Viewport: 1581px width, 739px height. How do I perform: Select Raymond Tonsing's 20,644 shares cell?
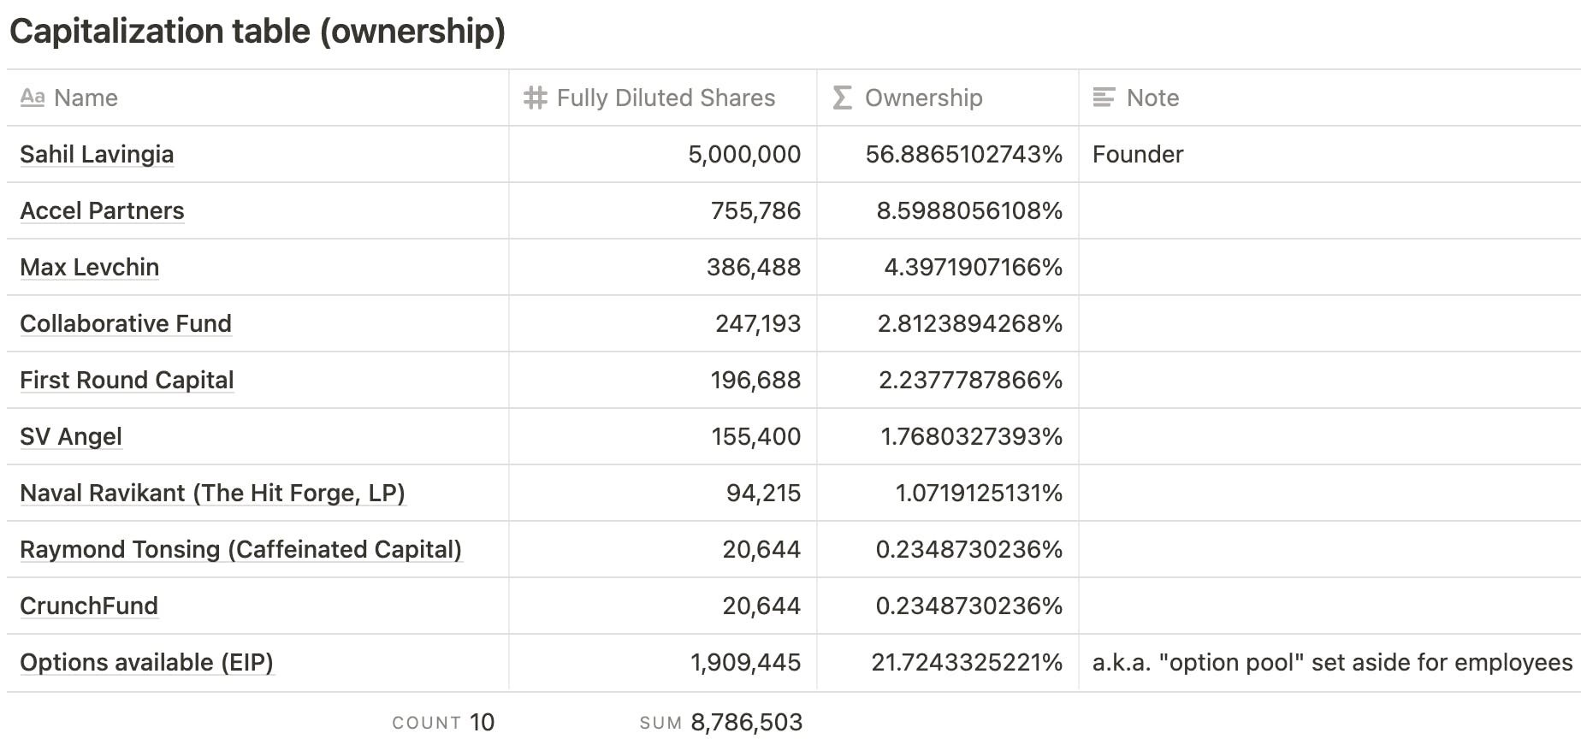pos(663,549)
